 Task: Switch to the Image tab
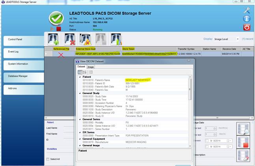click(x=90, y=67)
